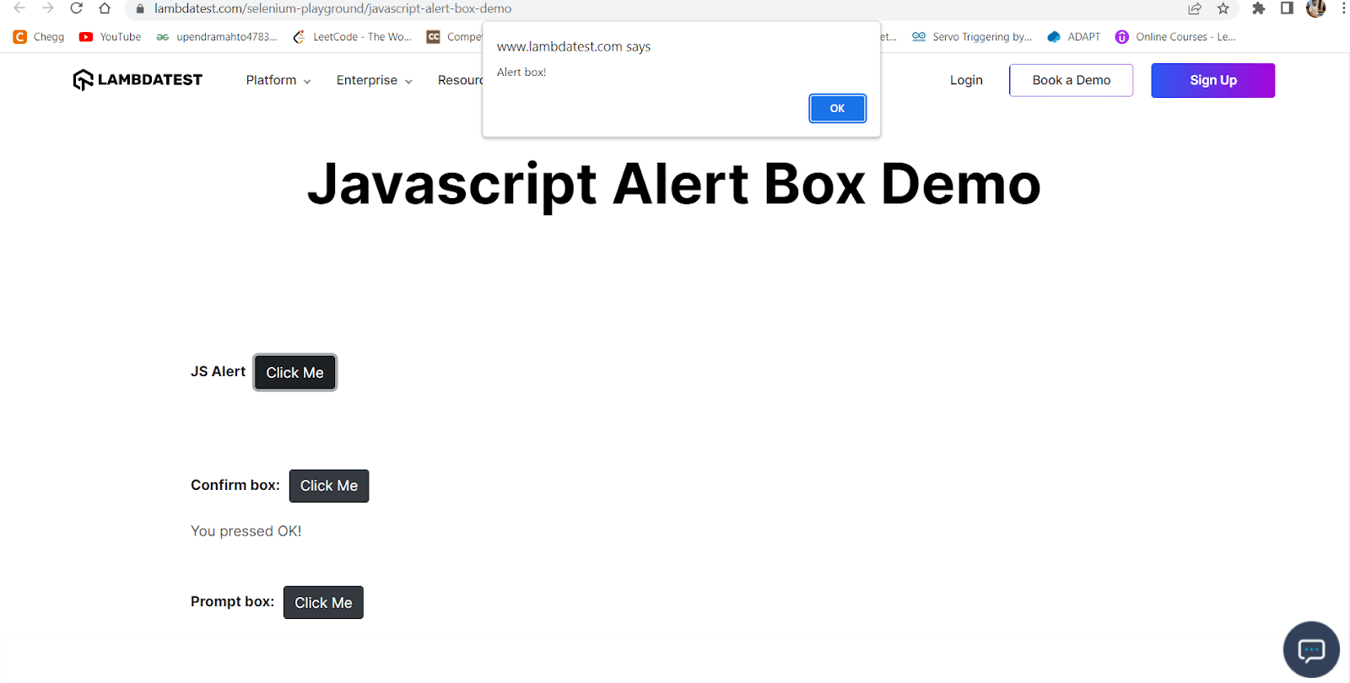1350x683 pixels.
Task: Open the Servo Triggering bookmark
Action: point(972,37)
